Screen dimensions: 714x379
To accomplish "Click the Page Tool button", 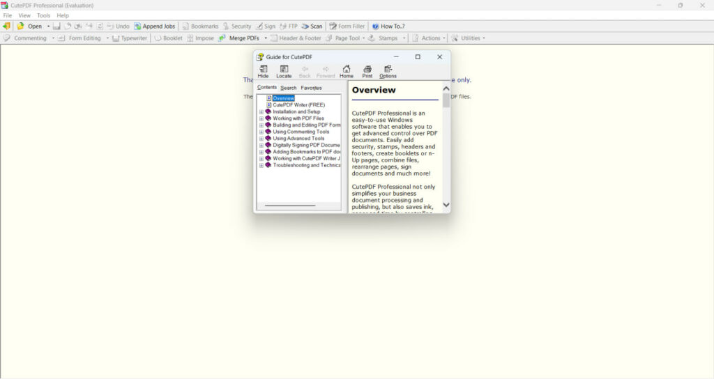I will pos(343,38).
